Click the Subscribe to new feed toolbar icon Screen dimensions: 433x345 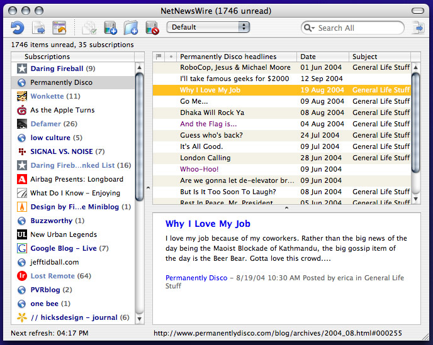tap(110, 28)
